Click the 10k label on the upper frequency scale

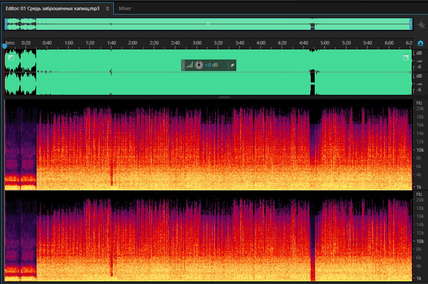tap(420, 150)
